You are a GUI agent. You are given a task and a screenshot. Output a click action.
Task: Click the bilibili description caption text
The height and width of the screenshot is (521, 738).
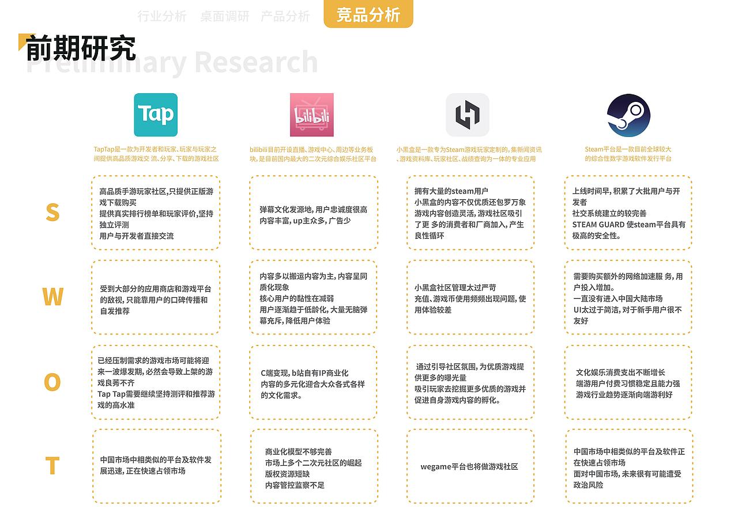pyautogui.click(x=313, y=154)
